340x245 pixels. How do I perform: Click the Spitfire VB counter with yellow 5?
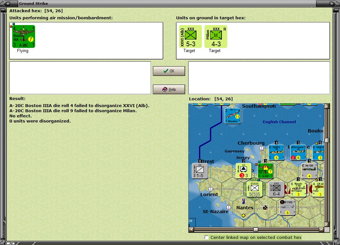coord(277,153)
